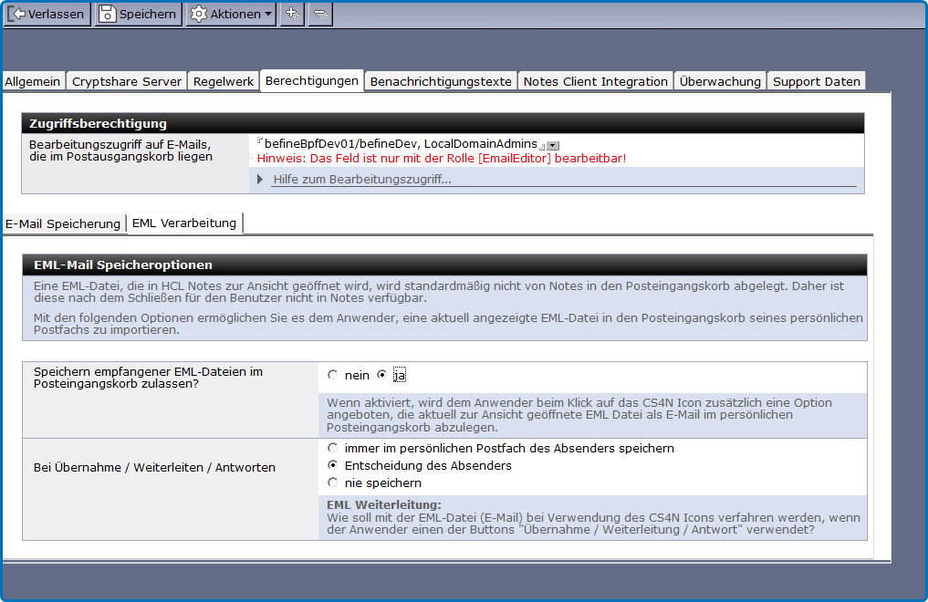Click the expand all sections icon

point(292,14)
